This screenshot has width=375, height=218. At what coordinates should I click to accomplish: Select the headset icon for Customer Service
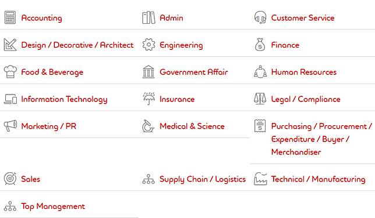click(260, 17)
